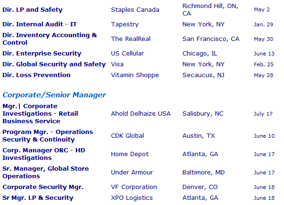Open Corp. Manager ORC - HD Investigations
Screen dimensions: 284x205
(44, 154)
